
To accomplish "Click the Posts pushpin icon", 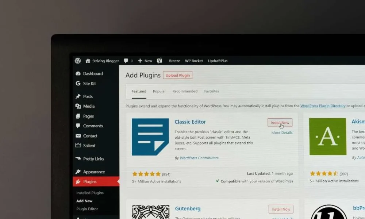I will pyautogui.click(x=78, y=96).
